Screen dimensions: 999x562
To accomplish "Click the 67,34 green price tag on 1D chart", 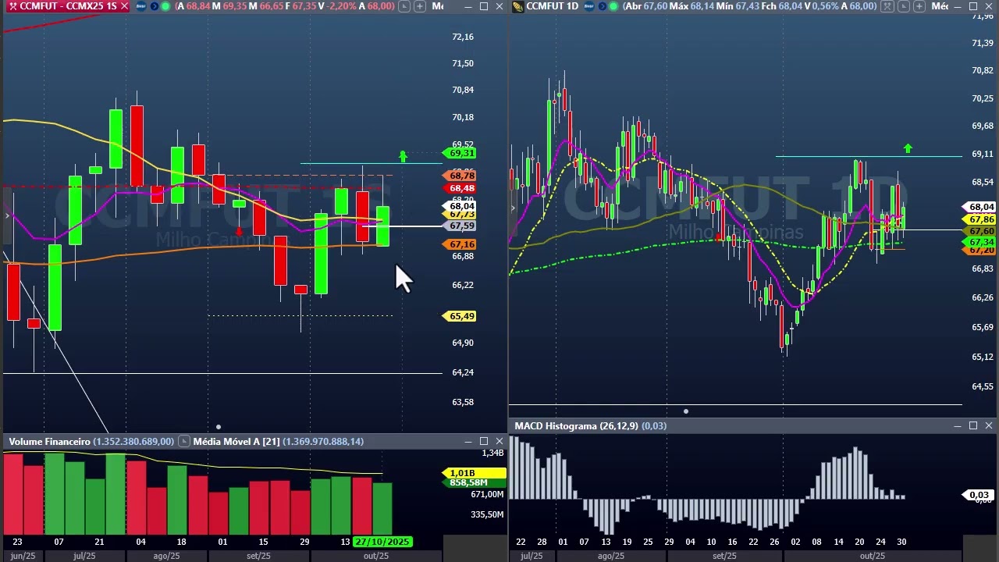I will click(979, 243).
